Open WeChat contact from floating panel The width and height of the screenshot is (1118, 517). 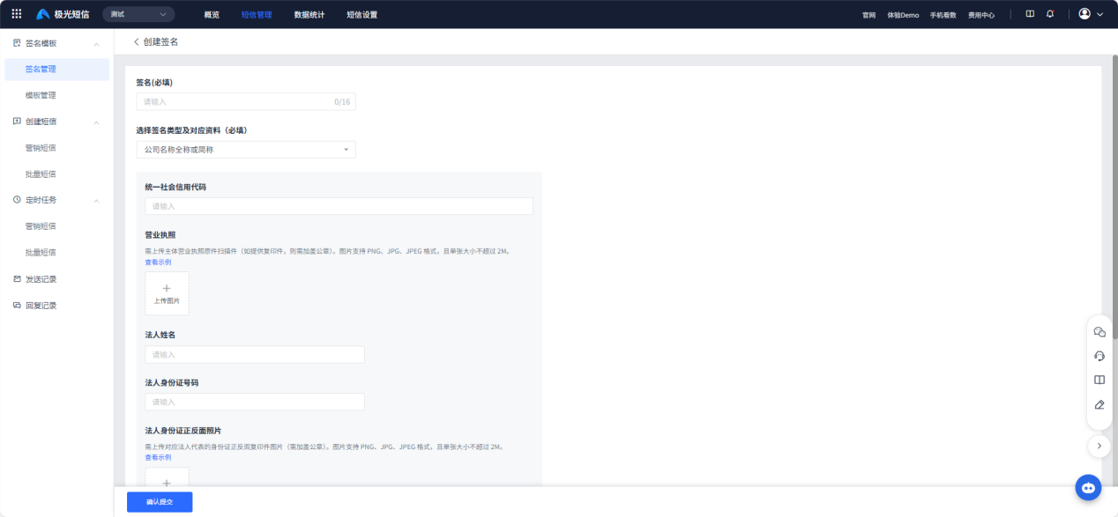pyautogui.click(x=1099, y=332)
